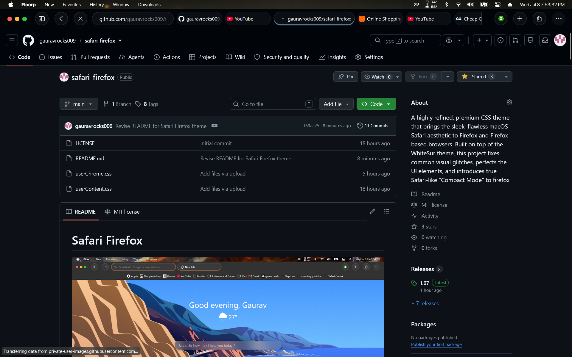Stop loading with the X button
The image size is (572, 357).
[80, 19]
